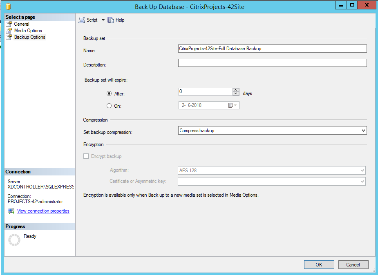The image size is (378, 275).
Task: Minimize the Back Up Database window
Action: [341, 5]
